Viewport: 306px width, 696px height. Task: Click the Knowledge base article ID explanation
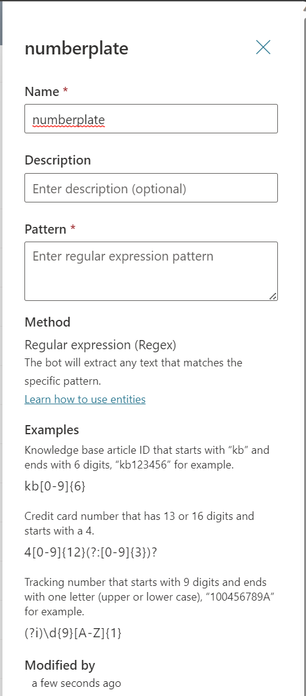tap(147, 457)
